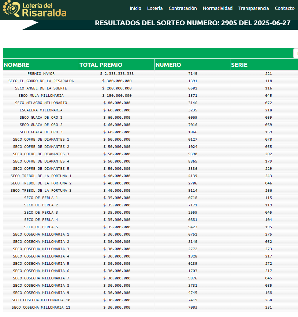This screenshot has height=317, width=298.
Task: Select the SECO EL GORDO DE LA RISARALDA row
Action: click(x=150, y=81)
